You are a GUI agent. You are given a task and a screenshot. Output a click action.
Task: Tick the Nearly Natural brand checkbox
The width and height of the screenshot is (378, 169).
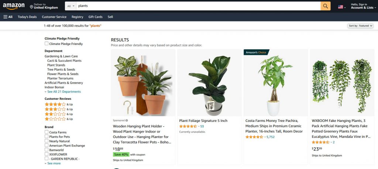click(x=46, y=141)
